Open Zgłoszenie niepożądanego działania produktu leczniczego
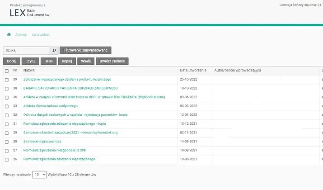This screenshot has width=323, height=190. click(67, 79)
